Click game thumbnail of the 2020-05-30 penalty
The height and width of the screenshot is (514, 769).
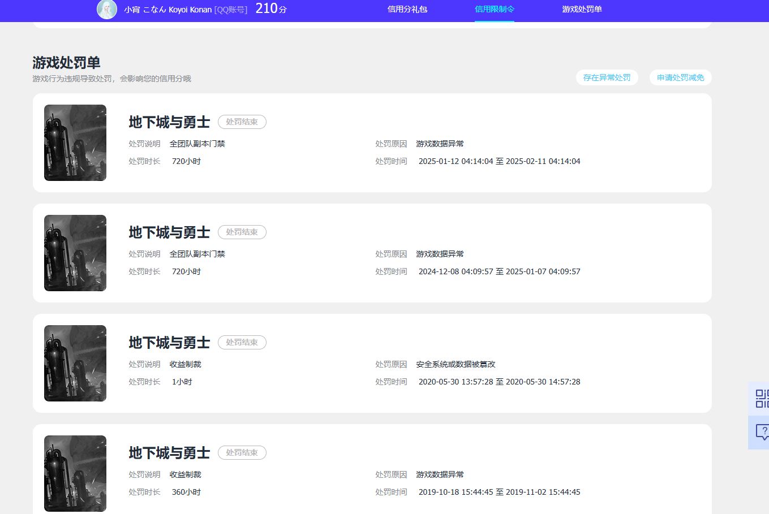(75, 363)
